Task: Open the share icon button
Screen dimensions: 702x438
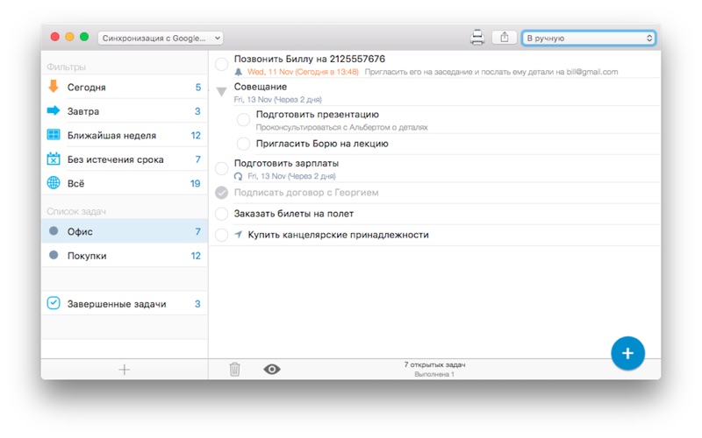Action: tap(505, 38)
